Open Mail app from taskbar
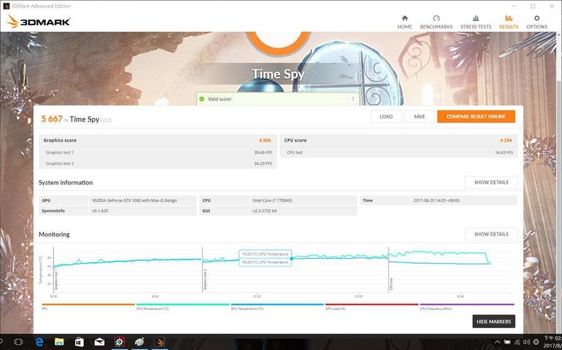The height and width of the screenshot is (350, 562). click(99, 342)
